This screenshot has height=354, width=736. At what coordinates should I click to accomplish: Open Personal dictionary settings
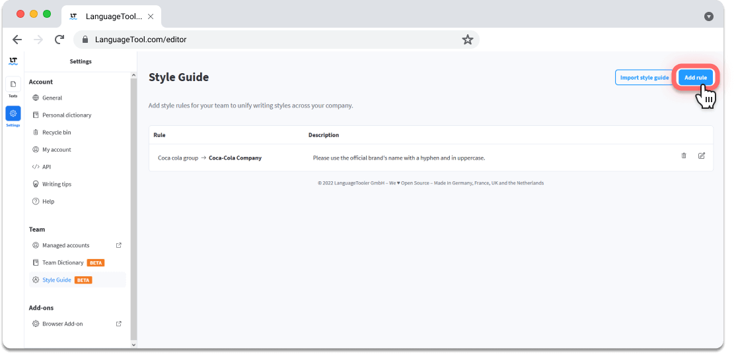67,115
